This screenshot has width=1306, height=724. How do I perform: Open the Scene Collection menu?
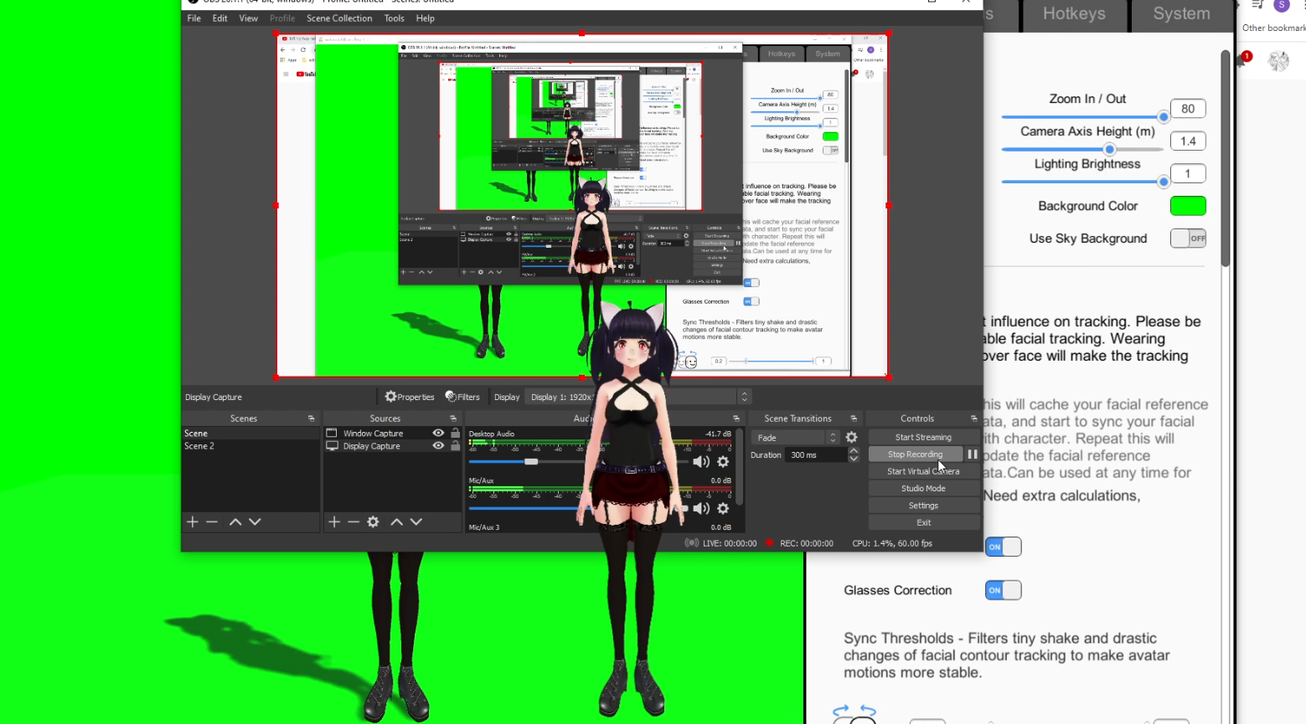click(x=338, y=18)
